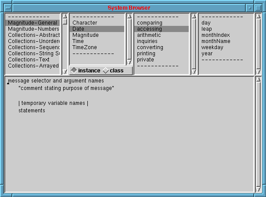
Task: Select Magnitude-Numbers category
Action: point(32,29)
